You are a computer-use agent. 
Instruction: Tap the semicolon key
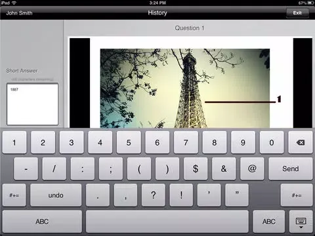tap(111, 168)
